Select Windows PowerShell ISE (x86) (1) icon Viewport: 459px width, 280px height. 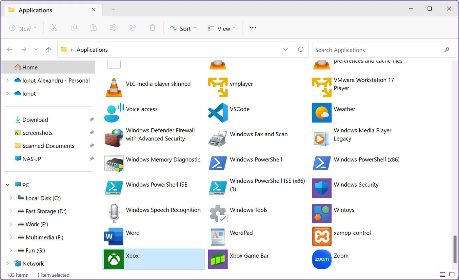click(218, 188)
